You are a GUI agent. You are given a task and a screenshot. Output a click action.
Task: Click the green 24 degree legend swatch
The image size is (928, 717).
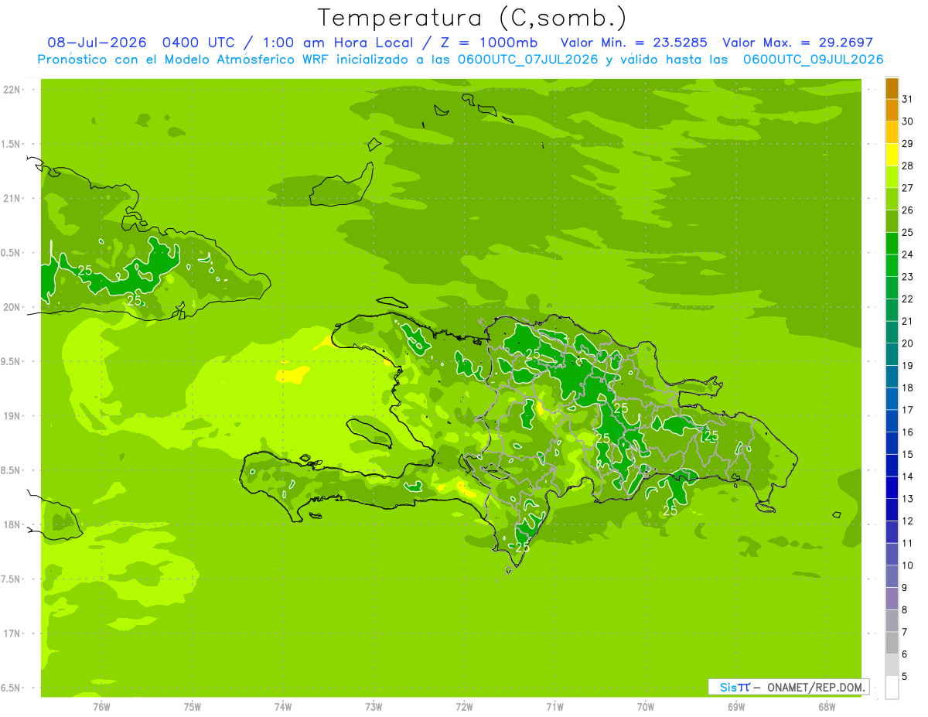[x=892, y=244]
